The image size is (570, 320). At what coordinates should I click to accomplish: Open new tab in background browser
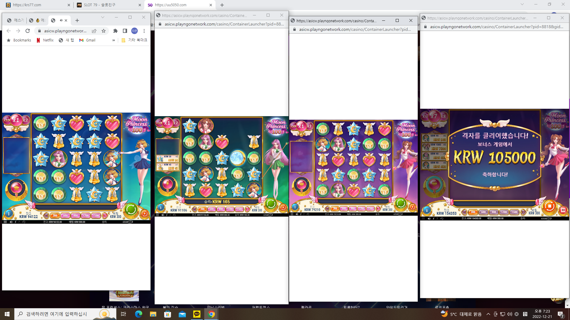point(222,5)
